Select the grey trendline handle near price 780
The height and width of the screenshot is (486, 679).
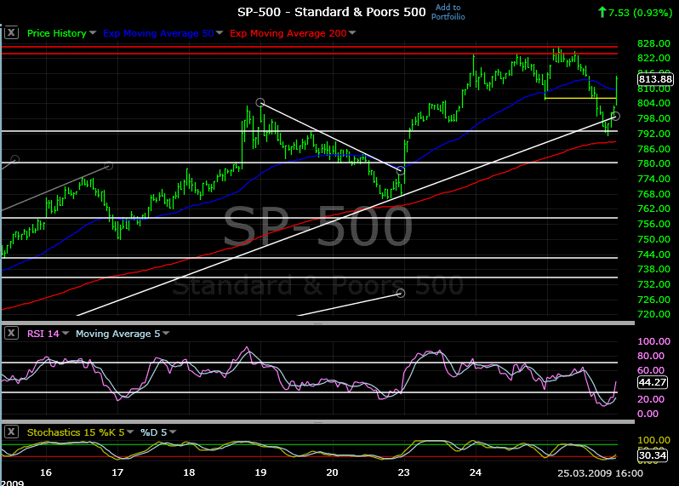click(x=109, y=165)
